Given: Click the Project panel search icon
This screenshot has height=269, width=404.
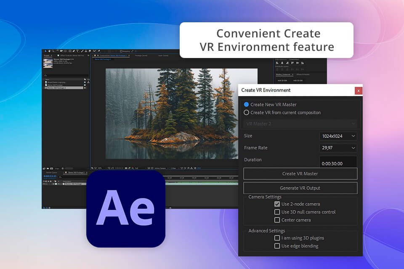Looking at the screenshot, I should pos(45,75).
